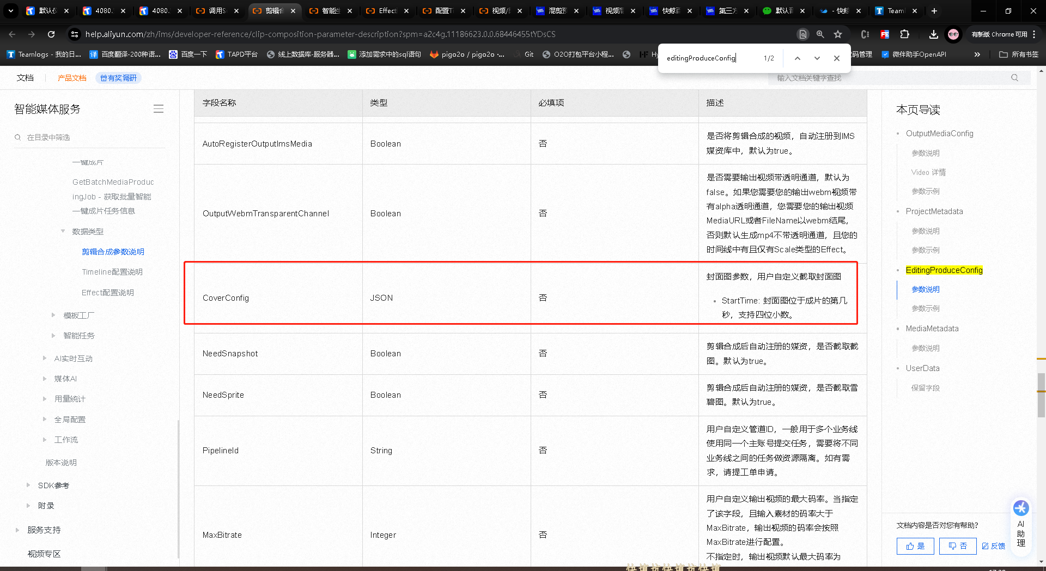Select the 文档 tab
Image resolution: width=1046 pixels, height=571 pixels.
25,78
